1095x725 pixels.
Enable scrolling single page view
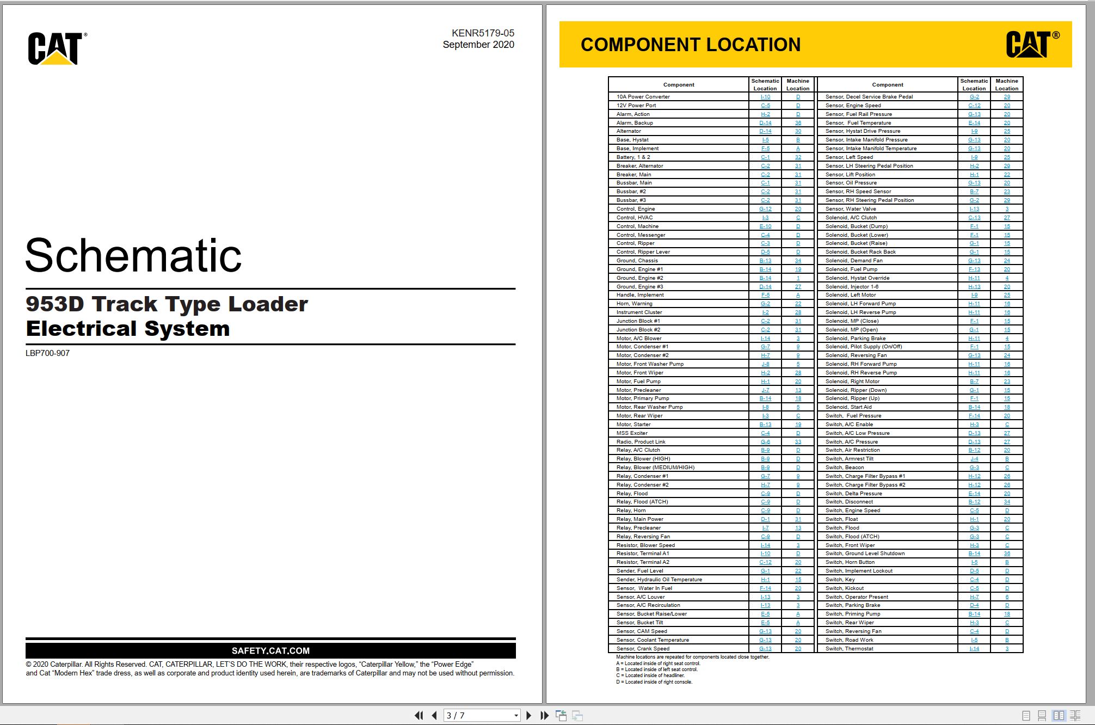click(x=1042, y=716)
